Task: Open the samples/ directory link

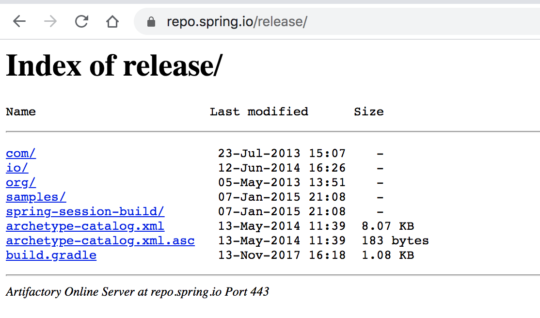Action: (36, 197)
